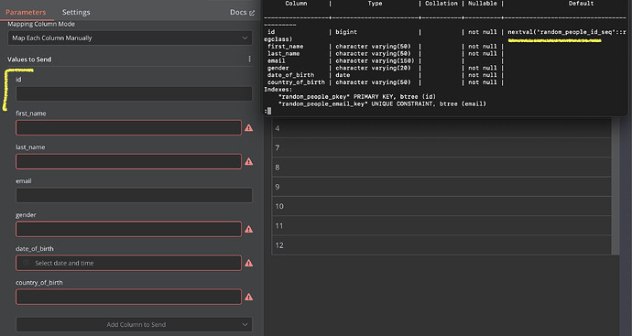Click the first_name warning icon

point(249,127)
